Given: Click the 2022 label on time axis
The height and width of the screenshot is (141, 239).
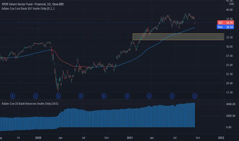Looking at the screenshot, I should coord(221,138).
